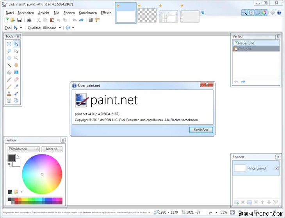Open the image list dropdown arrow
This screenshot has height=218, width=285.
click(x=203, y=13)
